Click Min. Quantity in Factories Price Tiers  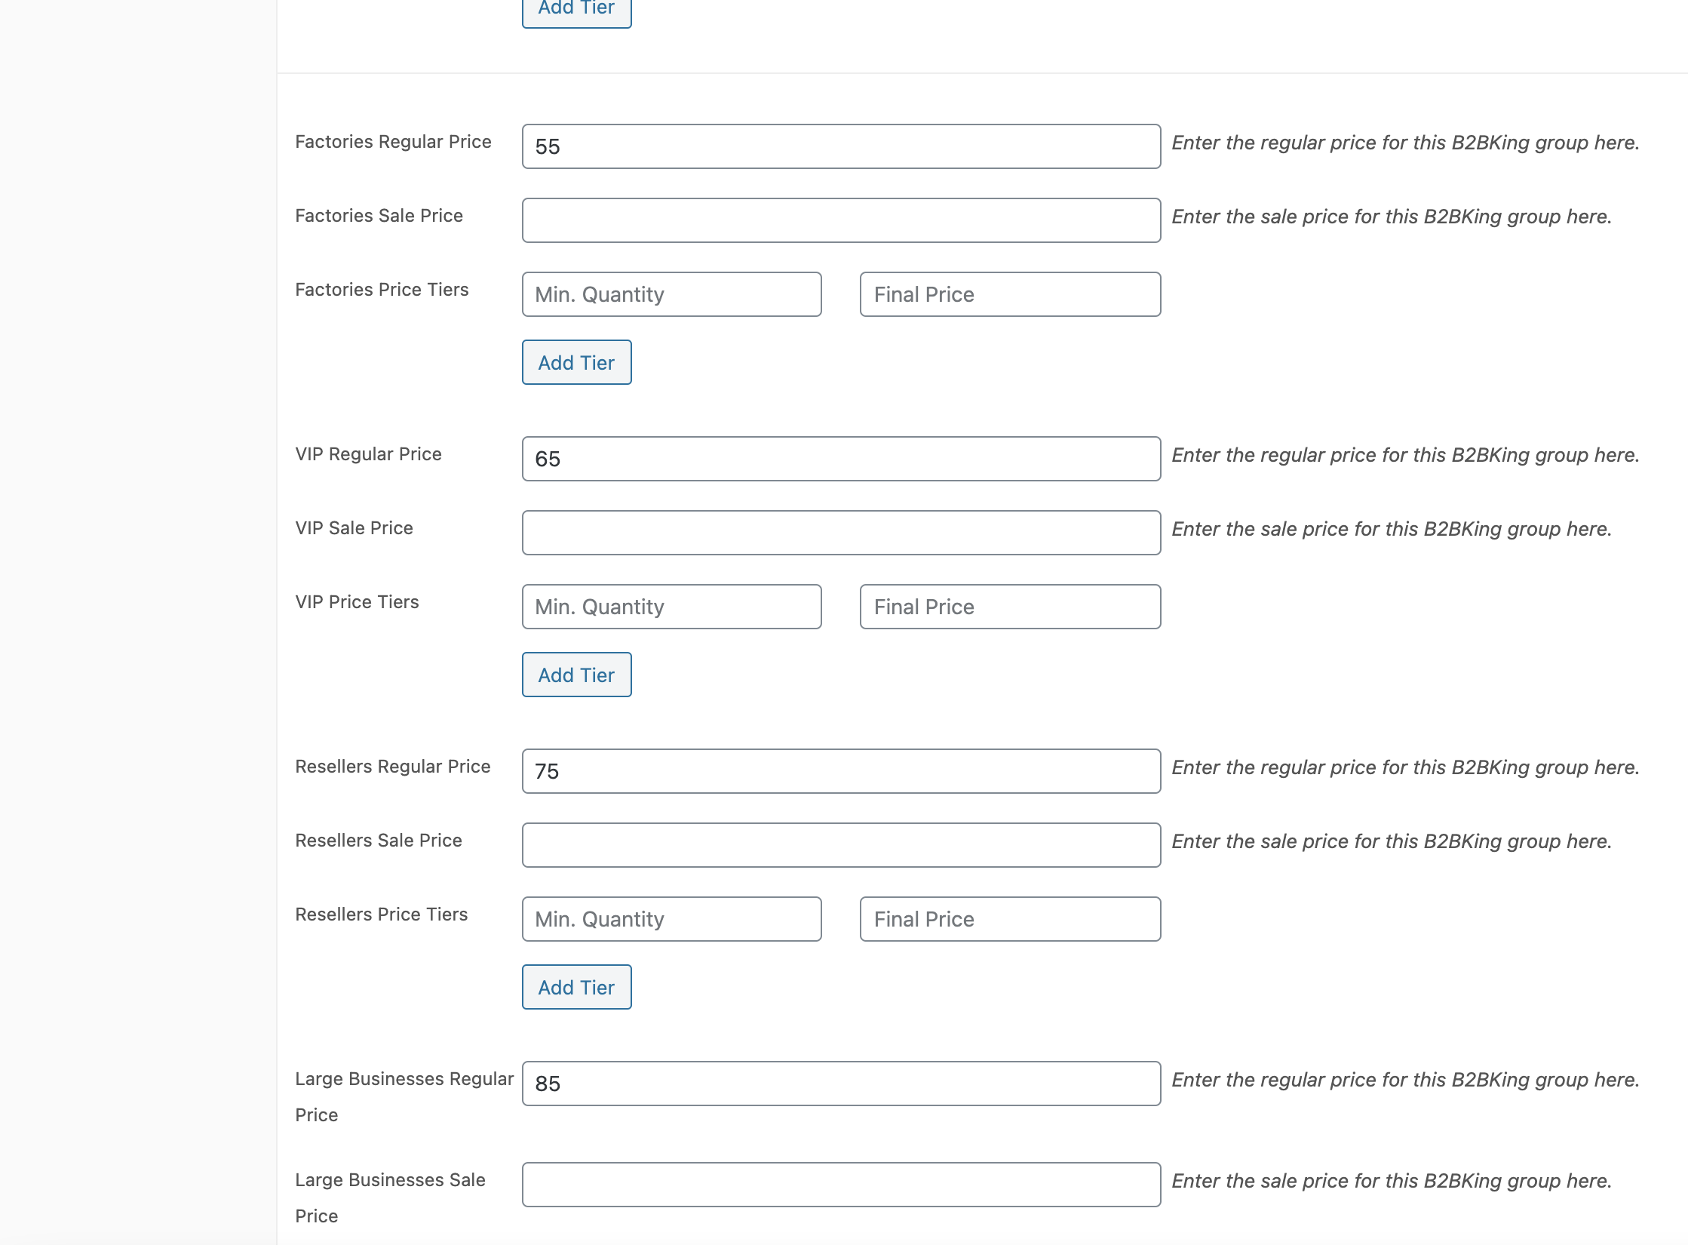point(671,294)
